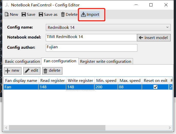This screenshot has height=134, width=176.
Task: Click the Read register column header
Action: pyautogui.click(x=52, y=81)
